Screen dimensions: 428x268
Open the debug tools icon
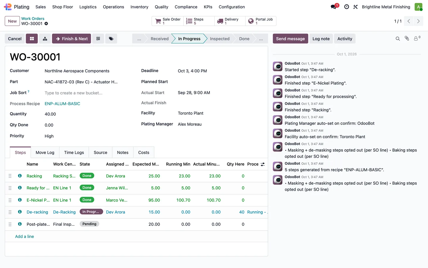(x=355, y=7)
